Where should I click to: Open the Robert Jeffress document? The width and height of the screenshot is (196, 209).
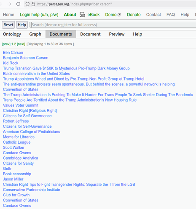click(16, 121)
